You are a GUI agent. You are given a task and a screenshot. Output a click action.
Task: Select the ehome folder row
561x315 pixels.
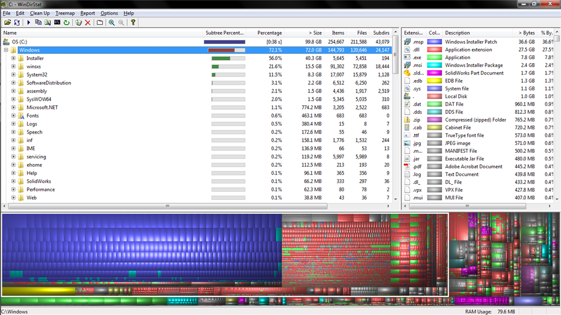point(196,165)
